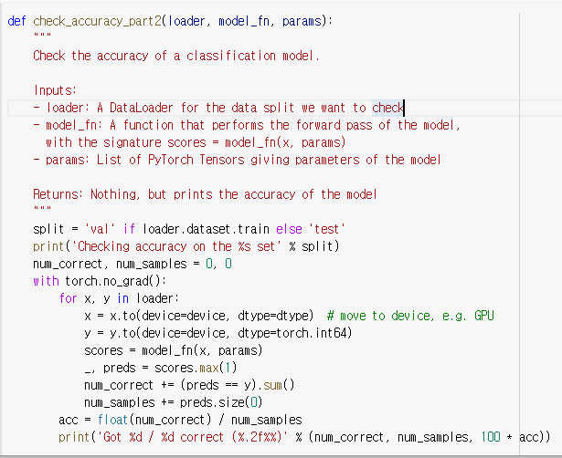This screenshot has height=458, width=562.
Task: Click the 'for x, y in loader:' line
Action: (119, 298)
